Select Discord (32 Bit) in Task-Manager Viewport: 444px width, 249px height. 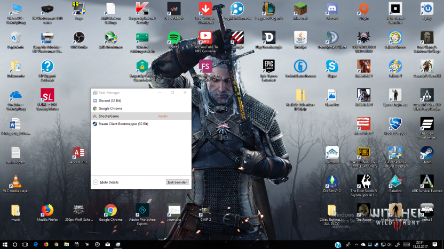coord(141,101)
